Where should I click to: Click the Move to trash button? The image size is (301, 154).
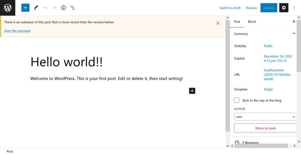click(265, 128)
